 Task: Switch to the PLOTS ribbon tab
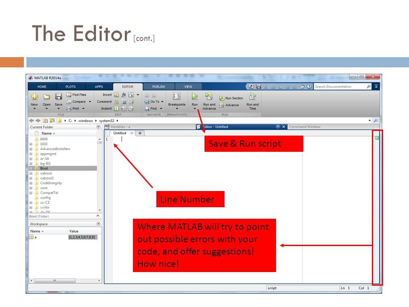(70, 87)
